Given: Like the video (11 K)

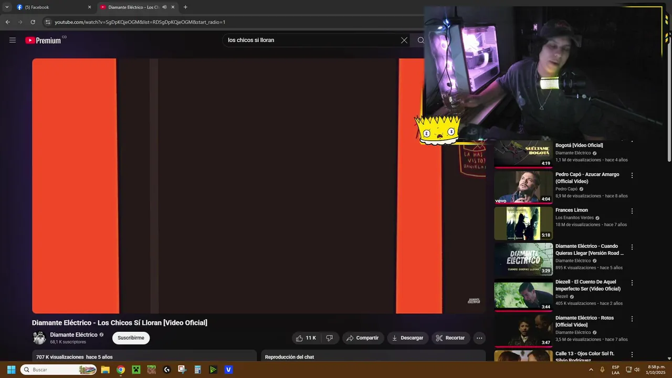Looking at the screenshot, I should pyautogui.click(x=306, y=338).
